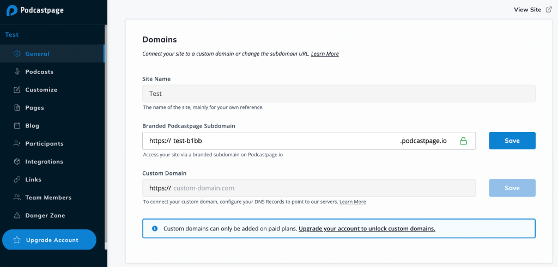Viewport: 558px width, 267px height.
Task: Click the Upgrade Account button
Action: pos(49,240)
